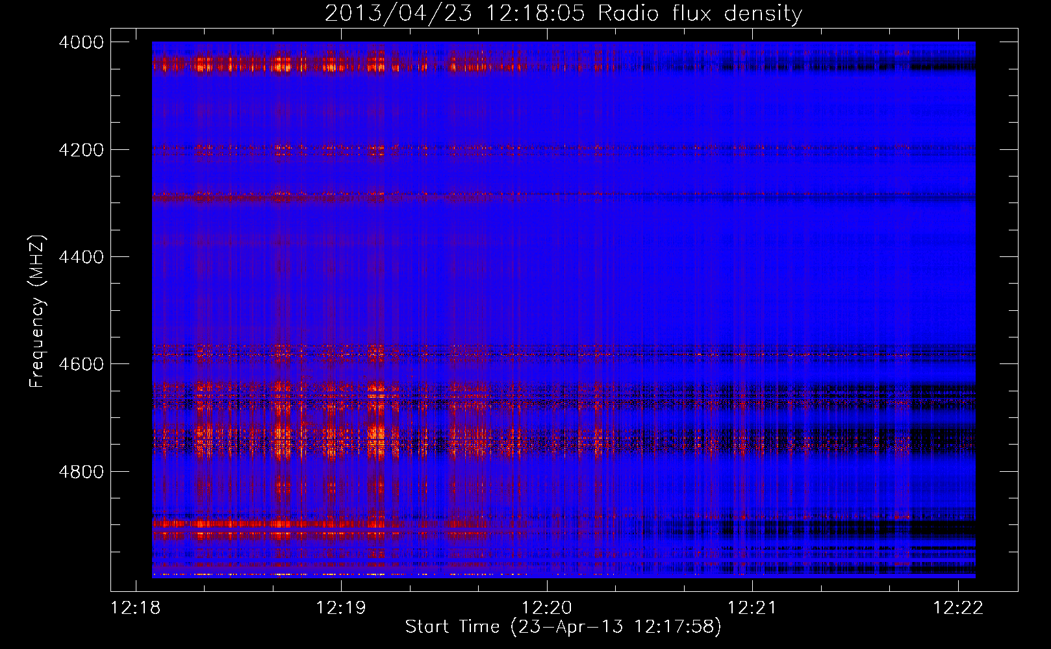The image size is (1051, 649).
Task: Click the plot title 'Radio flux density'
Action: pos(700,13)
